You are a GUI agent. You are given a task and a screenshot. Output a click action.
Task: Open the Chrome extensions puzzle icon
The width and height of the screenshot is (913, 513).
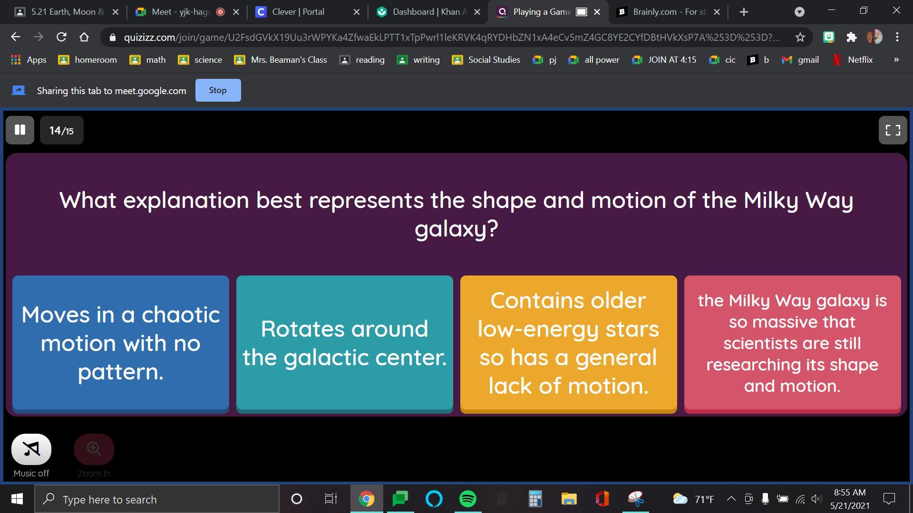coord(851,37)
